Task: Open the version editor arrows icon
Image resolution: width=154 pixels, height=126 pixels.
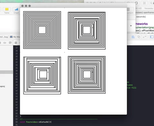Action: [x=144, y=37]
